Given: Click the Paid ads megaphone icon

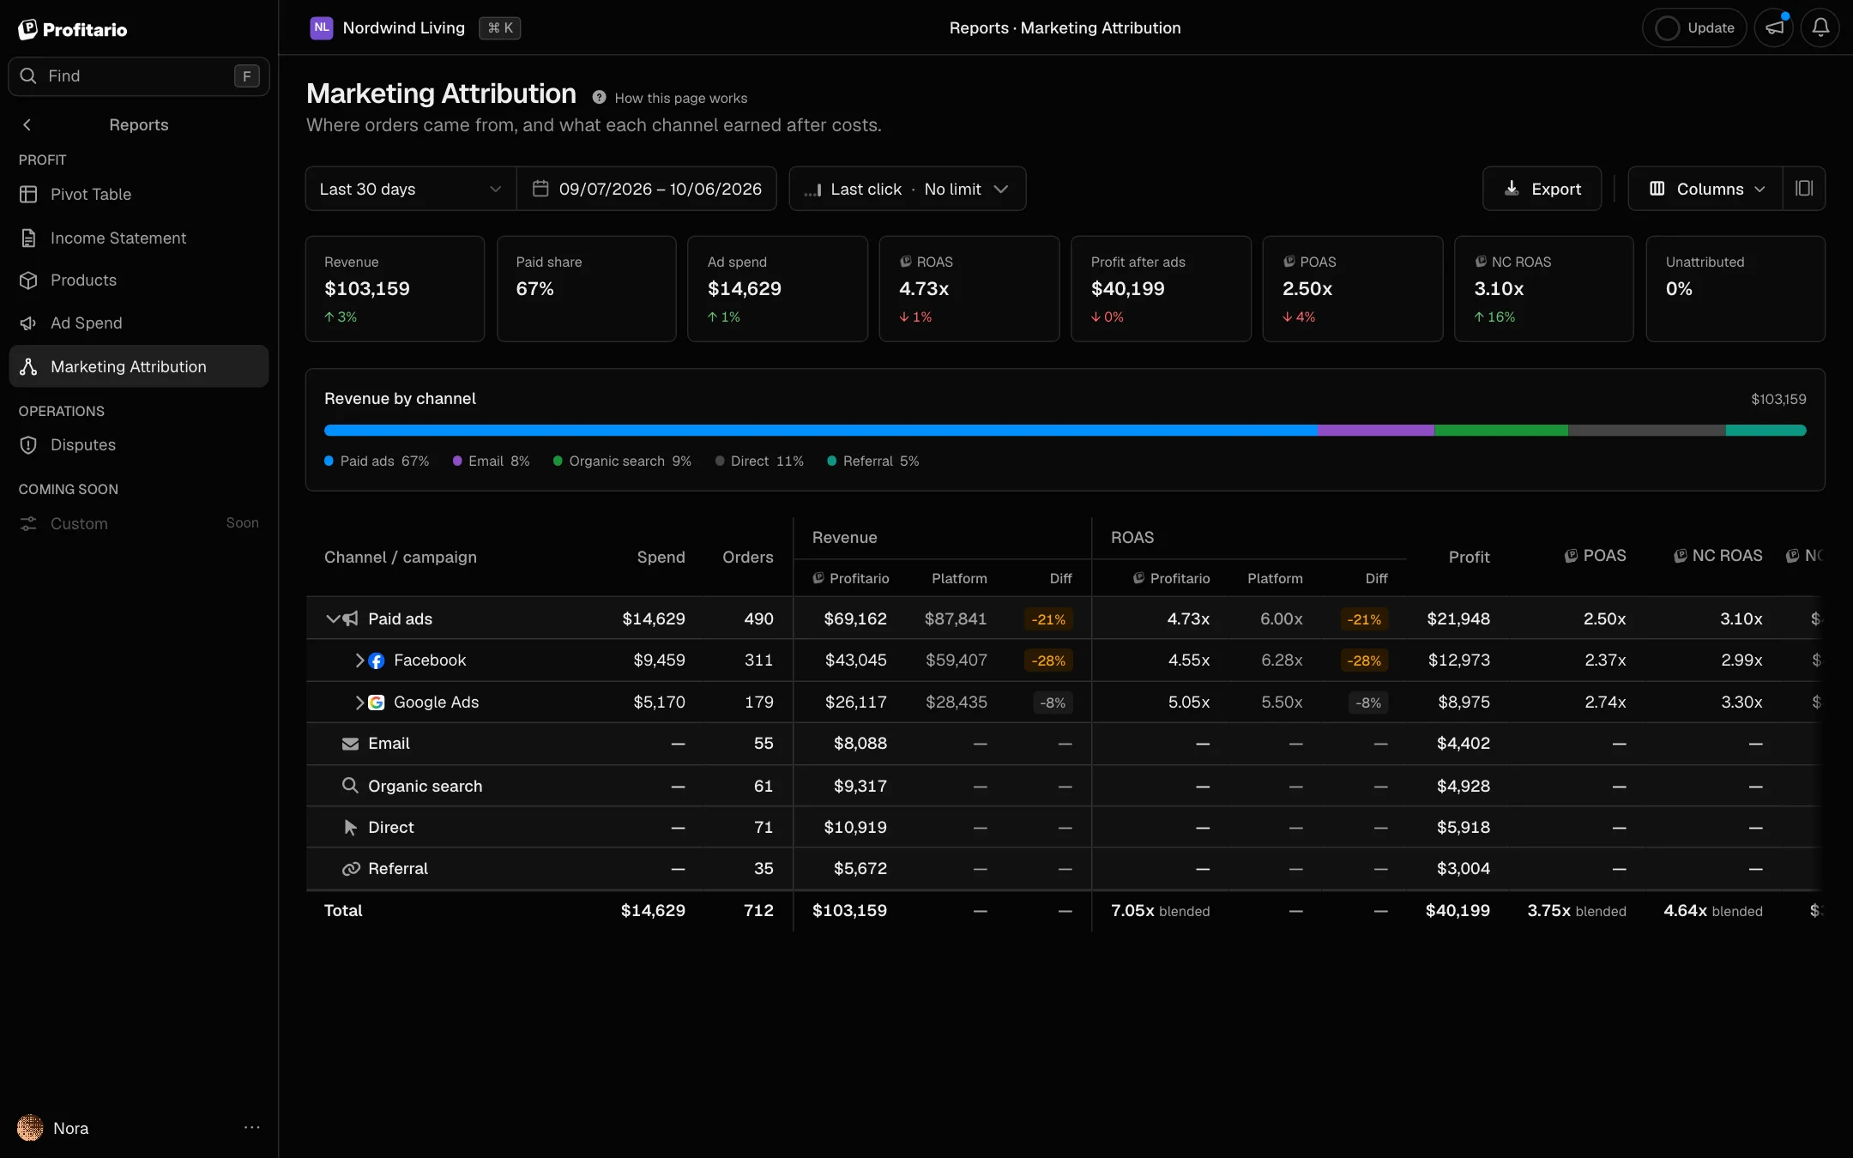Looking at the screenshot, I should (350, 618).
